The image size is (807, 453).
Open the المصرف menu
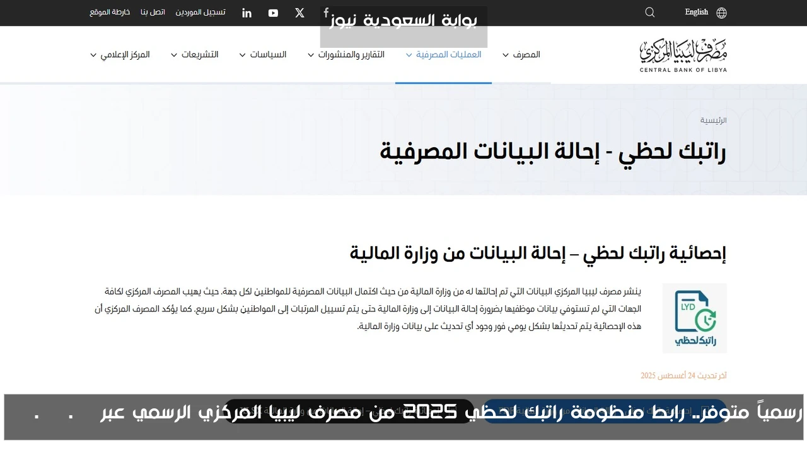coord(526,55)
